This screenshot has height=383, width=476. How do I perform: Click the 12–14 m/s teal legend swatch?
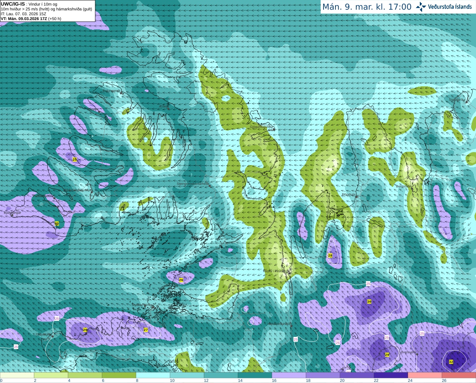coord(221,375)
